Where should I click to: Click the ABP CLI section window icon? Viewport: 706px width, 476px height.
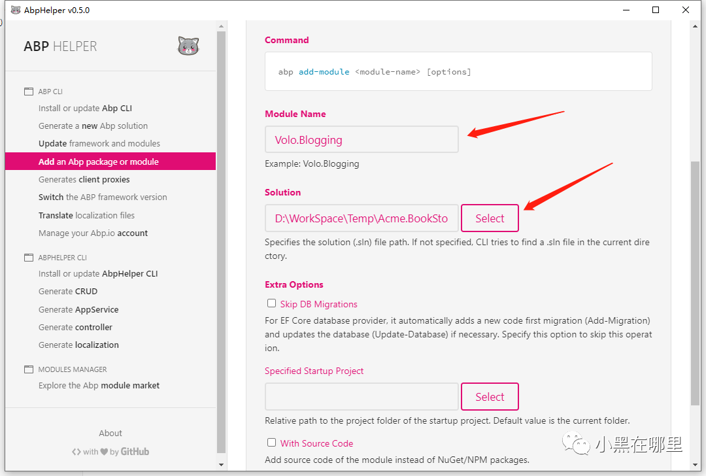[28, 92]
